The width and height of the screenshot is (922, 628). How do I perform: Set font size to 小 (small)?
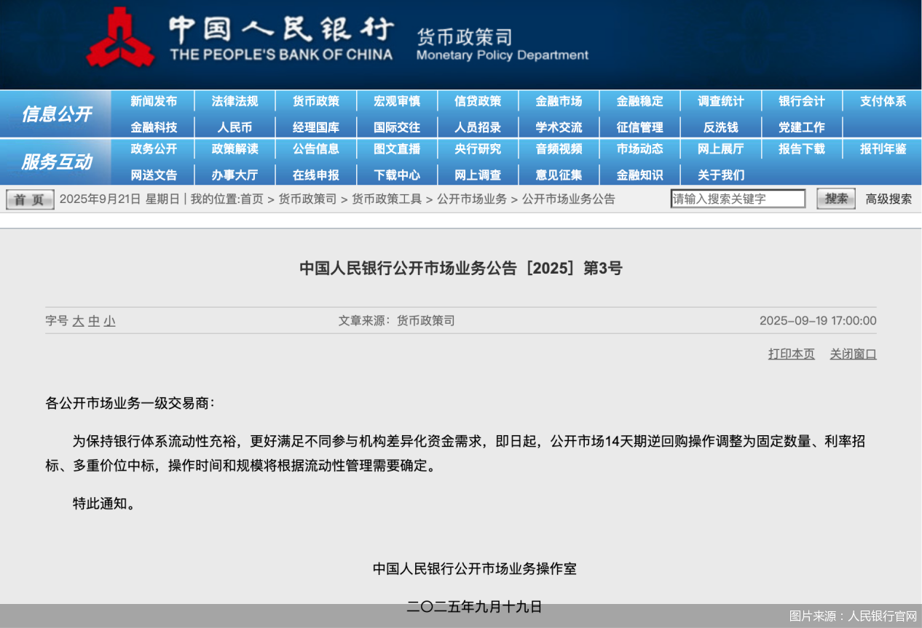pyautogui.click(x=109, y=321)
